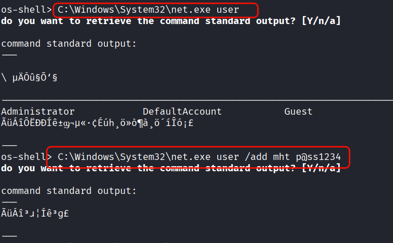The width and height of the screenshot is (393, 243).
Task: Click the long horizontal separator line
Action: [x=196, y=100]
